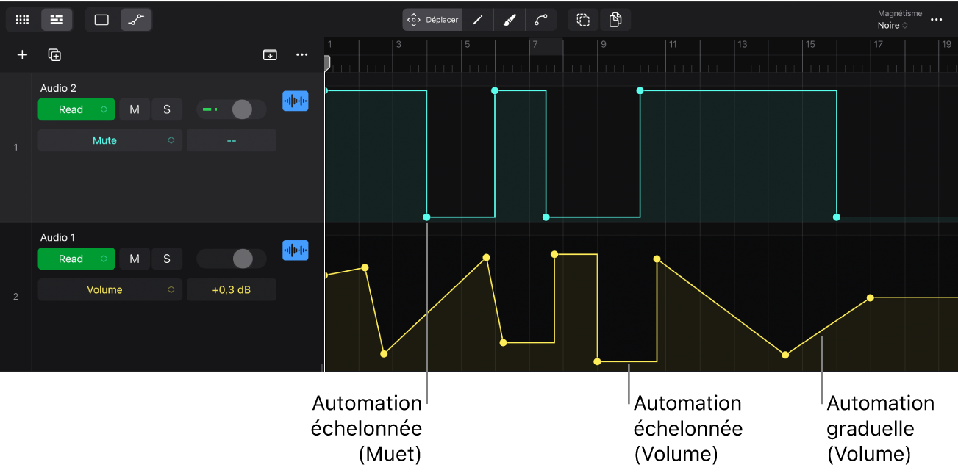The width and height of the screenshot is (958, 473).
Task: Mute the Audio 2 track
Action: pos(135,109)
